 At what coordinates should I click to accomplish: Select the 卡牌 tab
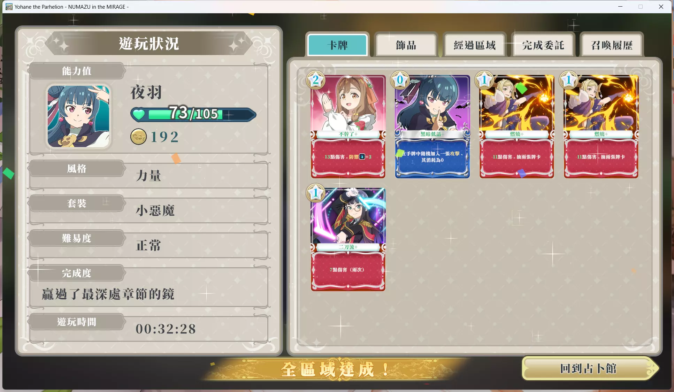tap(337, 45)
